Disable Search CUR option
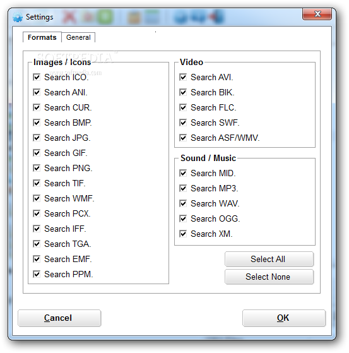 (x=37, y=107)
